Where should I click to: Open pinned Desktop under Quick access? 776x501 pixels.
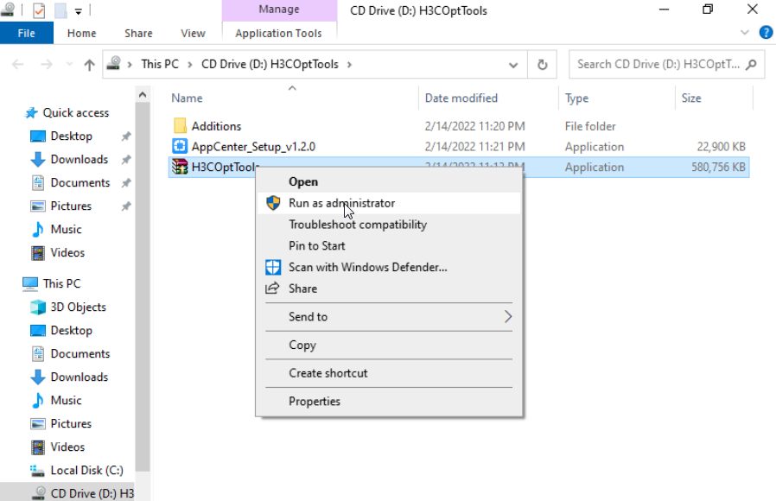point(71,136)
